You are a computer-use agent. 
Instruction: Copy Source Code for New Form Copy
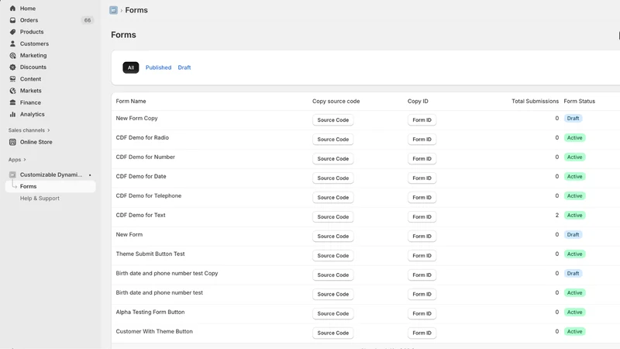333,120
